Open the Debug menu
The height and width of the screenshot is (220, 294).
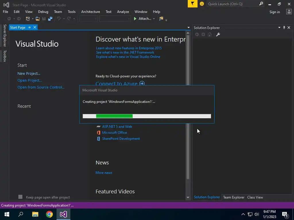click(43, 11)
